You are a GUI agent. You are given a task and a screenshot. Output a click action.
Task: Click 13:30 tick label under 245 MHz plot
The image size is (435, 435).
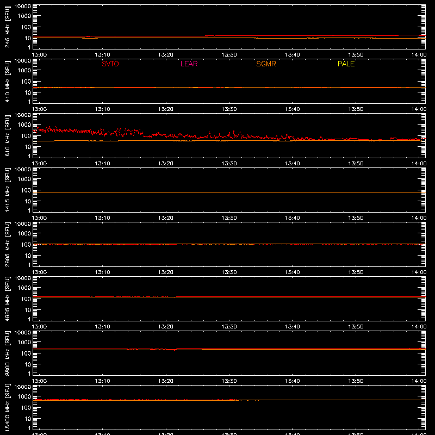click(229, 55)
